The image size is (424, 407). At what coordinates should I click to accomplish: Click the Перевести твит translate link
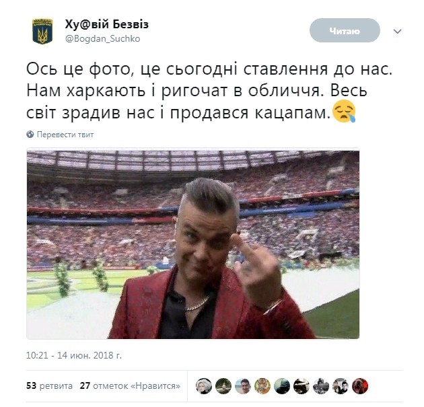point(65,135)
